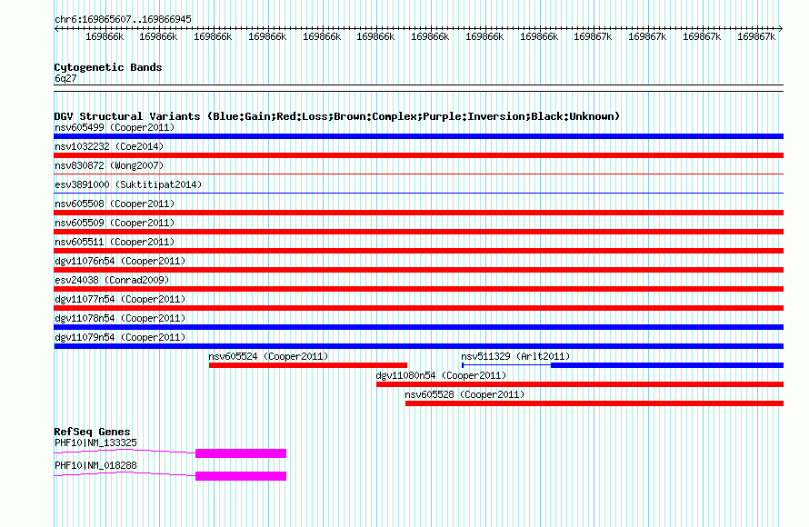Click the blue bar under dgv11078n54
Image resolution: width=809 pixels, height=527 pixels.
click(x=418, y=327)
